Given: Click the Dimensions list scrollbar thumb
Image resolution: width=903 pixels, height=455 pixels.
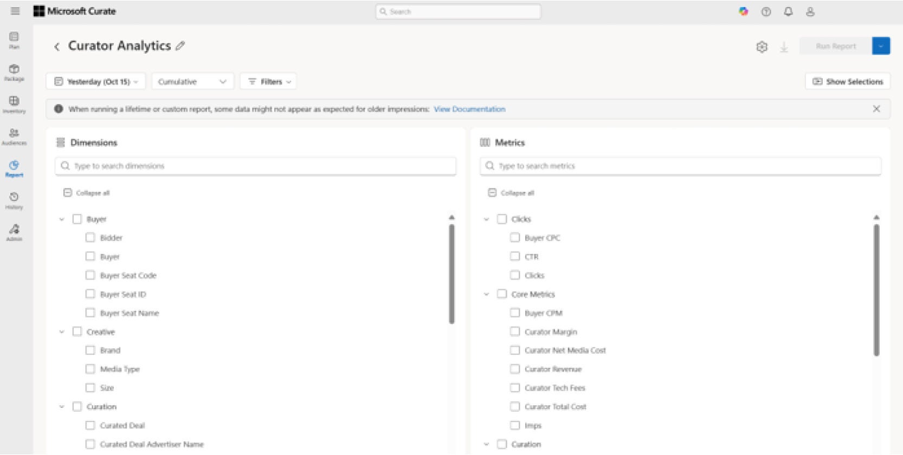Looking at the screenshot, I should tap(451, 274).
